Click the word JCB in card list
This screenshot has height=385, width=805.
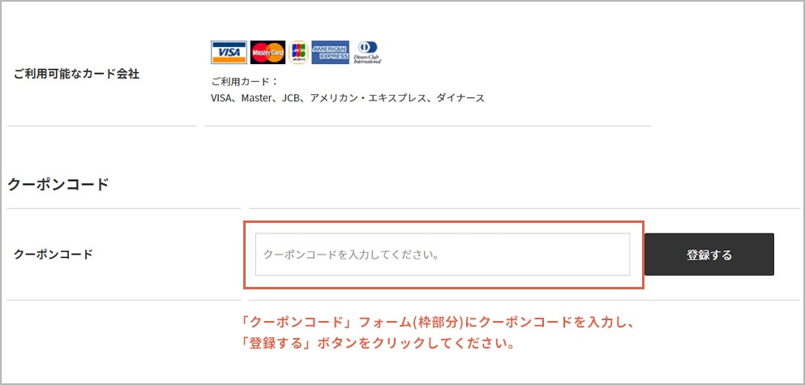pyautogui.click(x=289, y=98)
